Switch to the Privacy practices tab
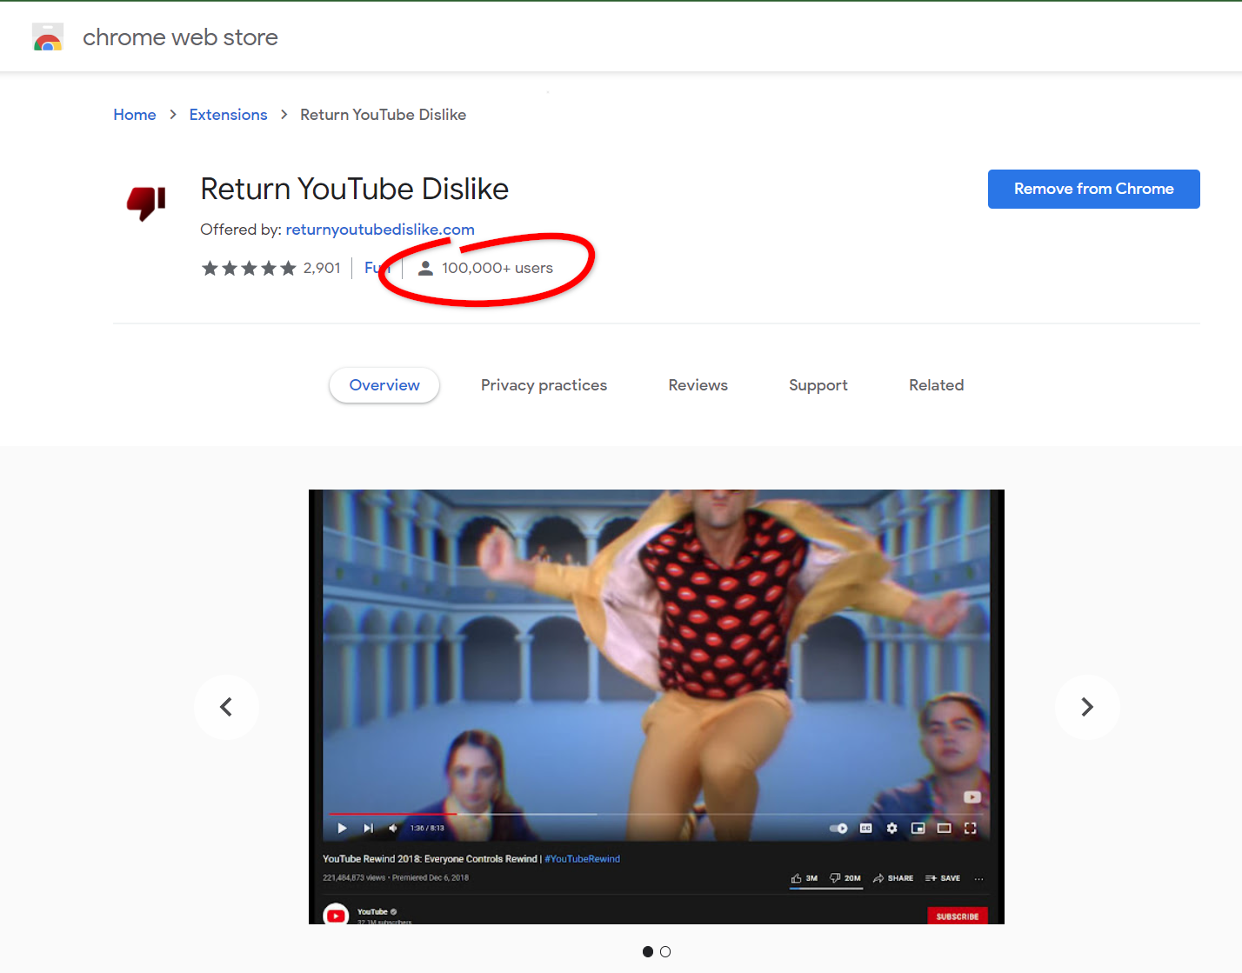1242x973 pixels. [544, 385]
